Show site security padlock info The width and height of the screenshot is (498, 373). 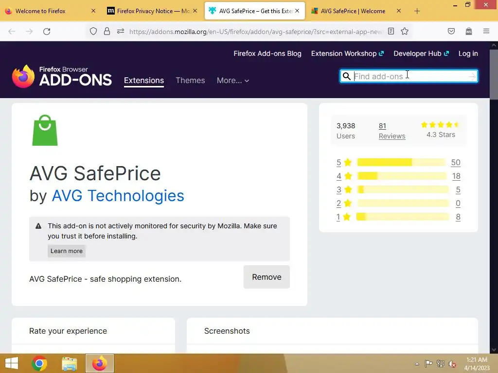(107, 32)
